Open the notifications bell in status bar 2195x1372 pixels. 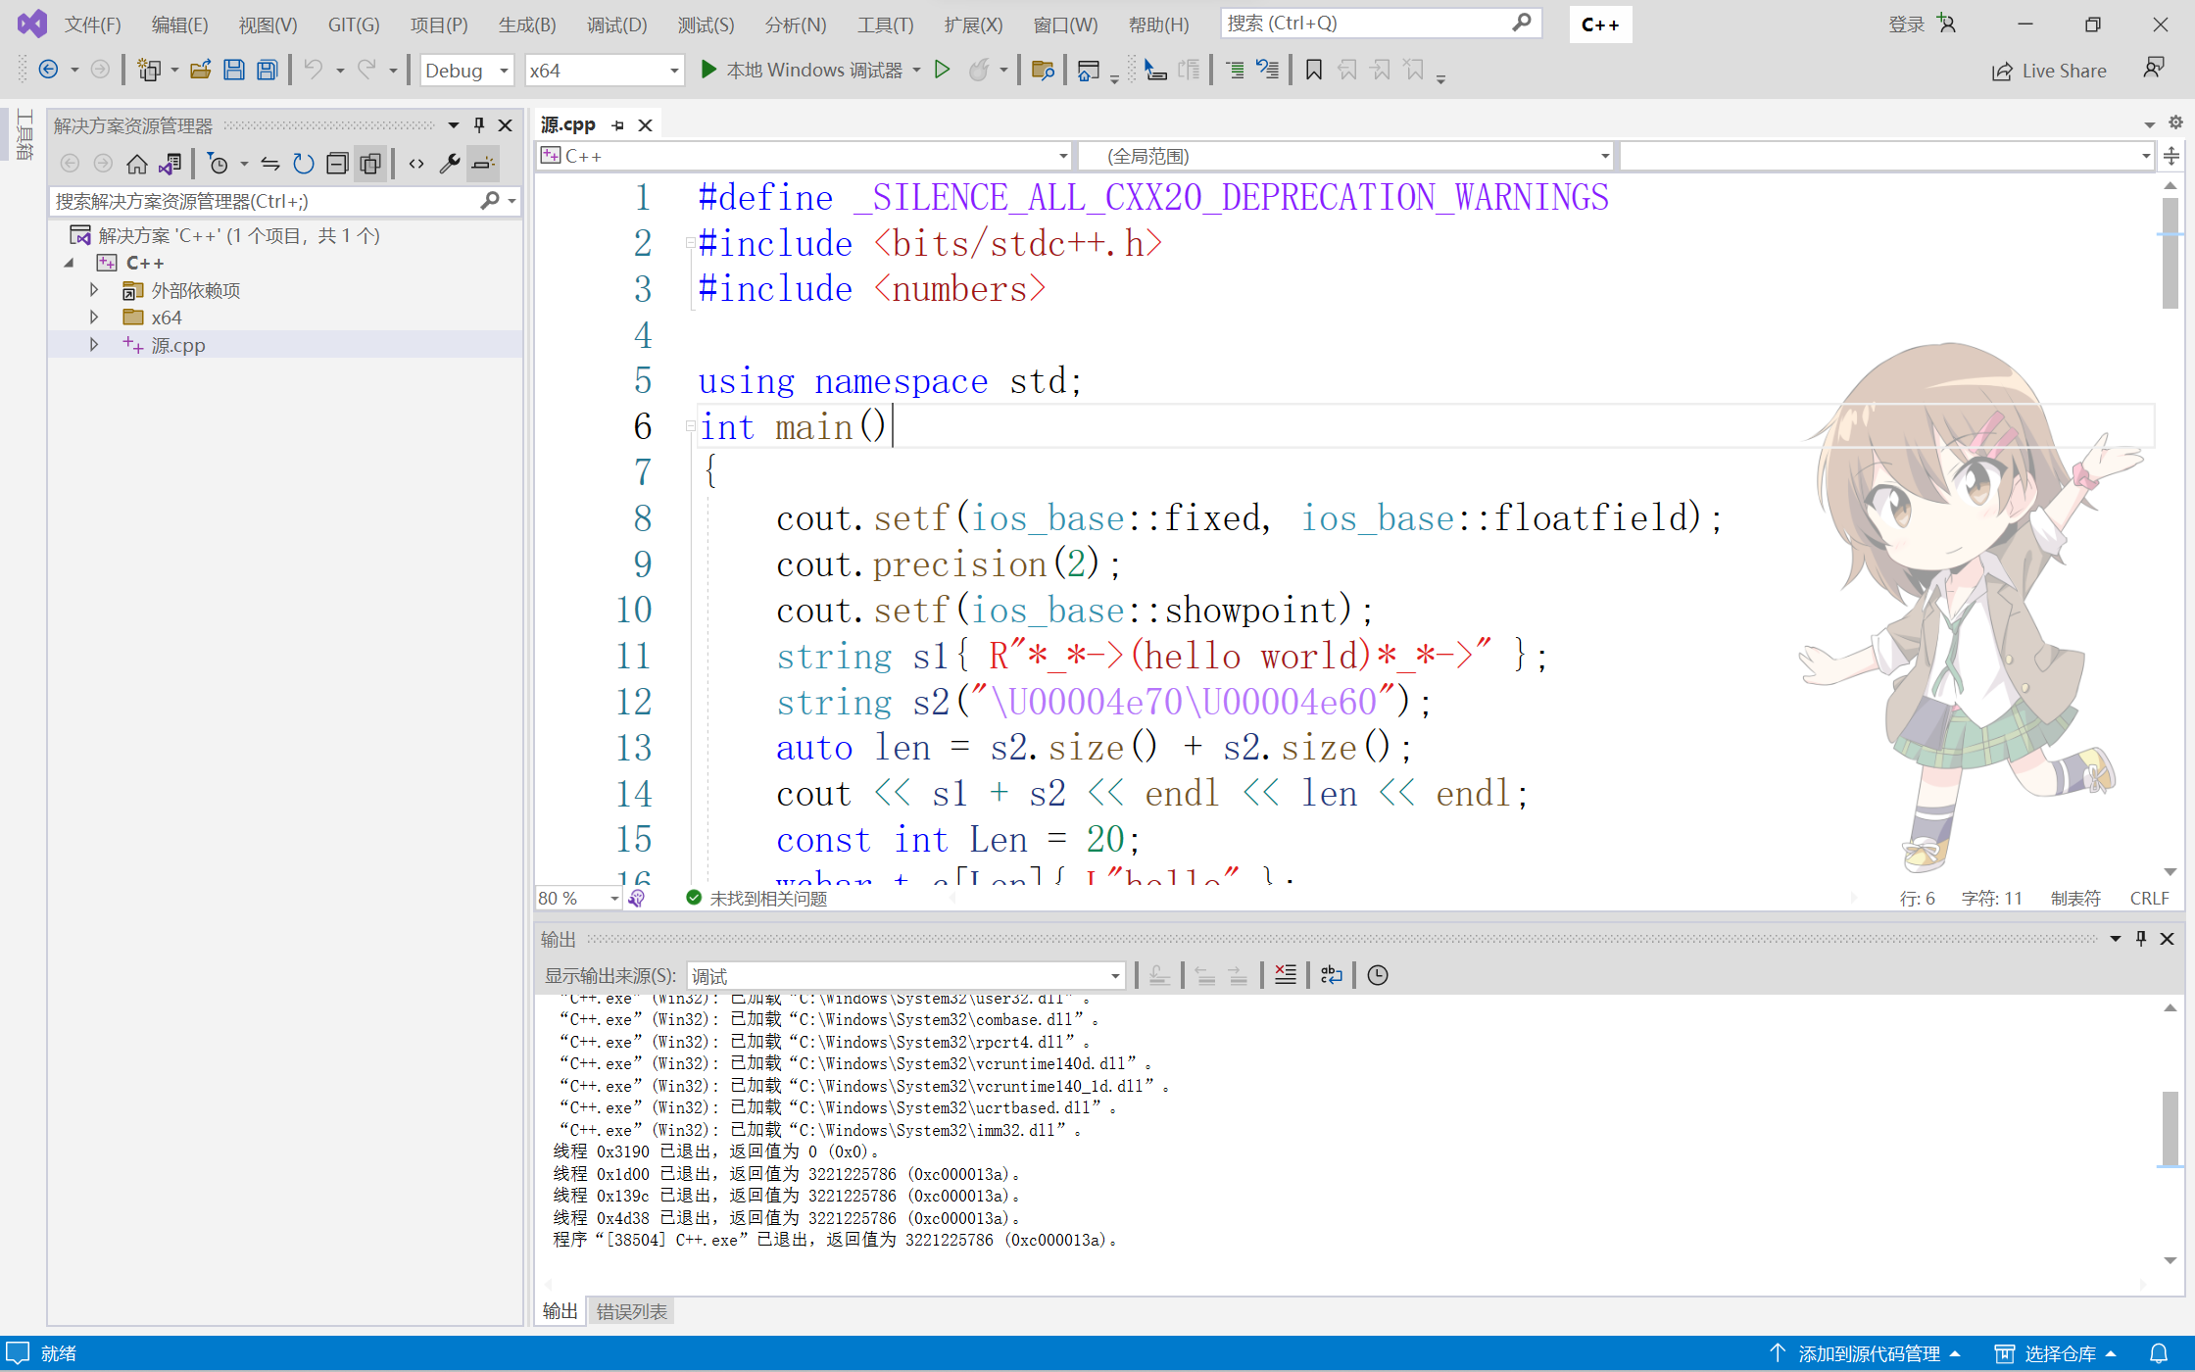click(x=2158, y=1353)
